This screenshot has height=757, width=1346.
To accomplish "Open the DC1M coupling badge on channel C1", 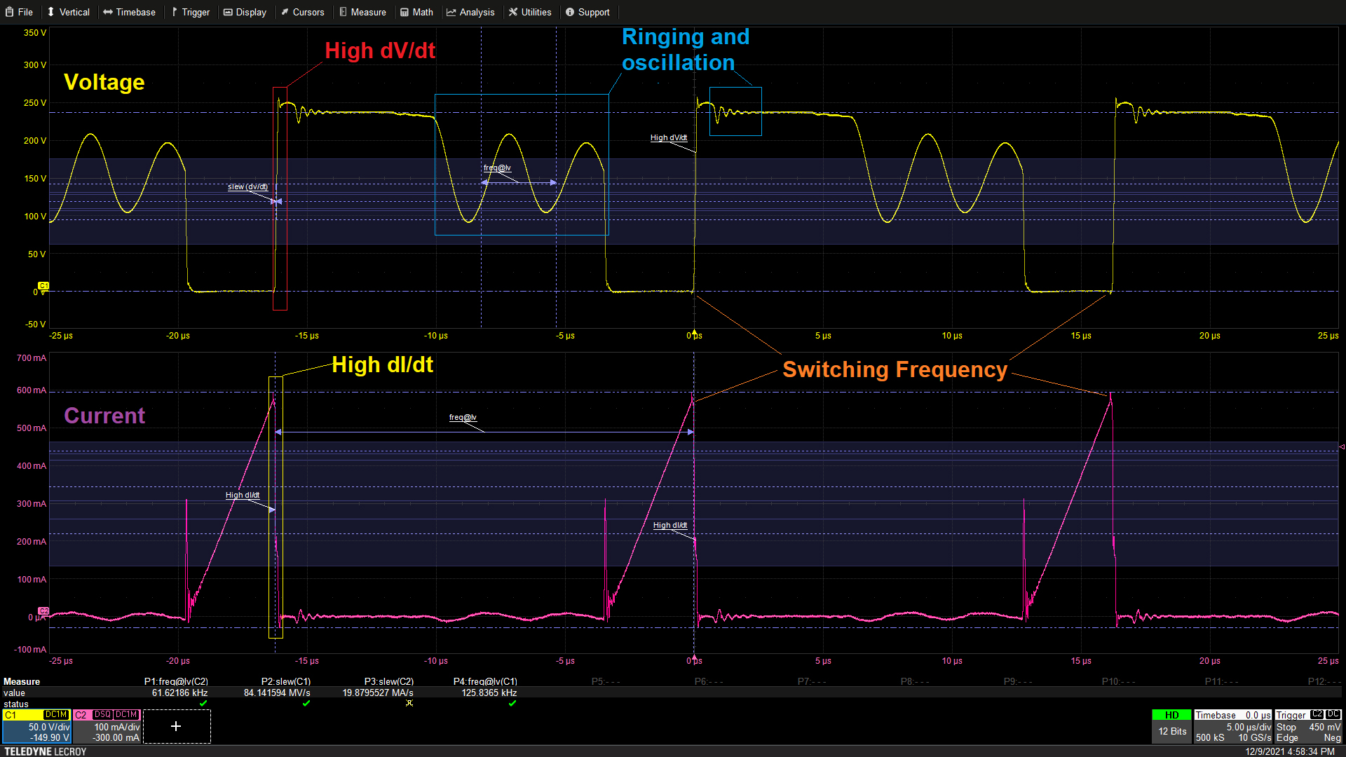I will click(x=56, y=715).
